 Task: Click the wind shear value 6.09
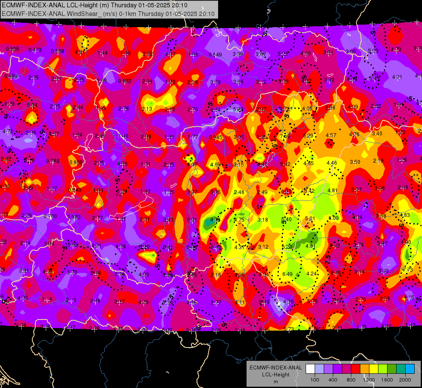tap(334, 218)
